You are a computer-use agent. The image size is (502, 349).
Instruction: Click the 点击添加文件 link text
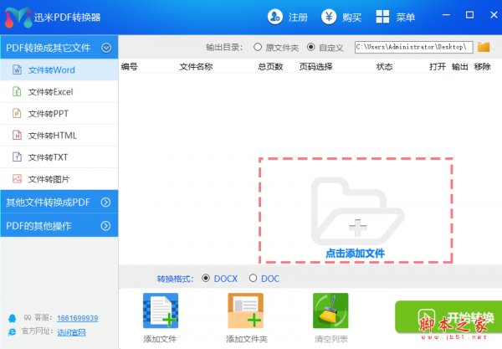pyautogui.click(x=355, y=254)
